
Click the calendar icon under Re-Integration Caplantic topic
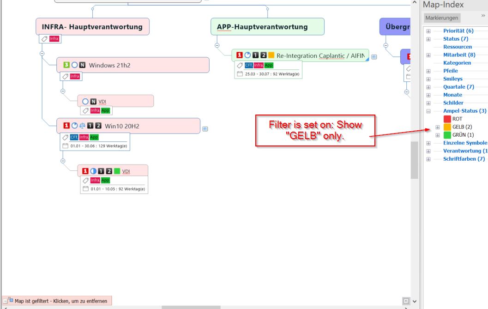pyautogui.click(x=240, y=74)
